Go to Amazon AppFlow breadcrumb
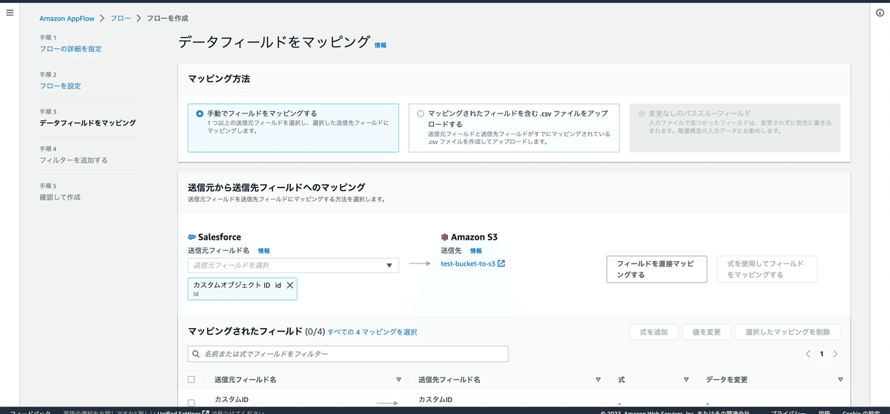 pos(65,18)
